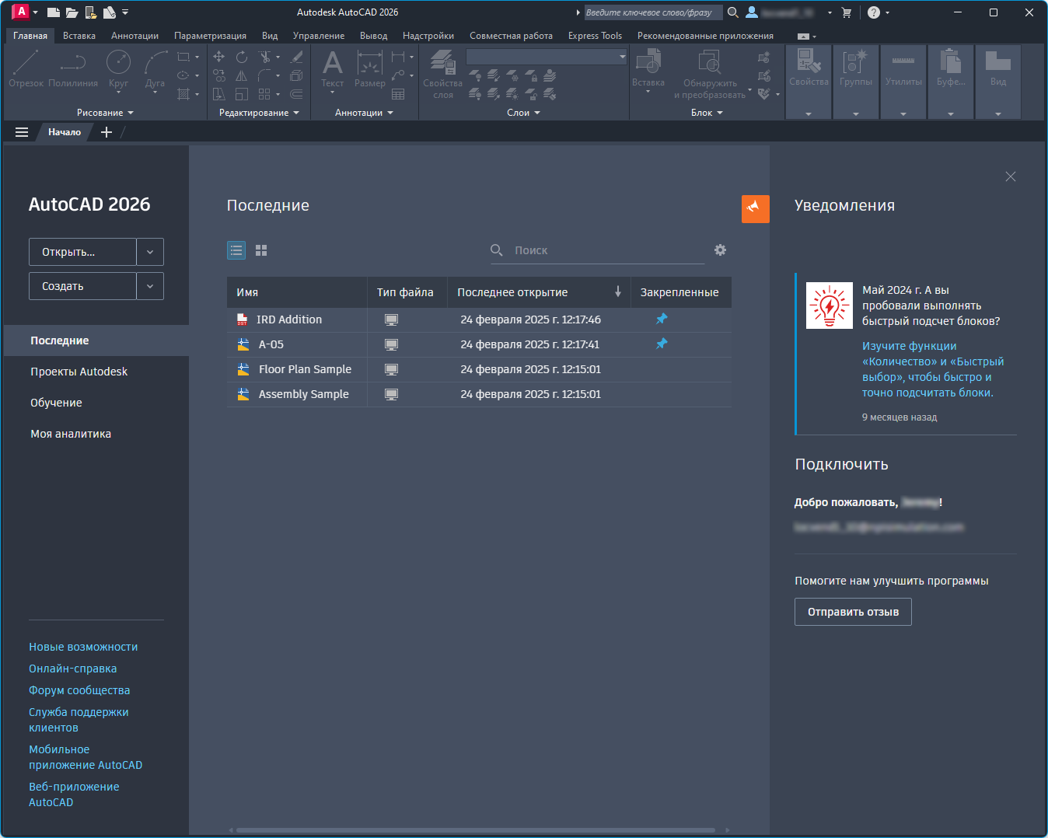Screen dimensions: 1048x838
Task: Select the Offset tool
Action: coord(296,94)
